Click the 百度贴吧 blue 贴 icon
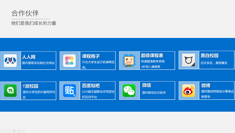235x133 pixels. pyautogui.click(x=70, y=91)
